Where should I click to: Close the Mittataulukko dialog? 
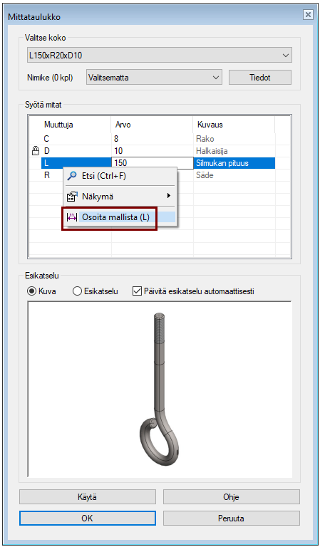pos(308,14)
